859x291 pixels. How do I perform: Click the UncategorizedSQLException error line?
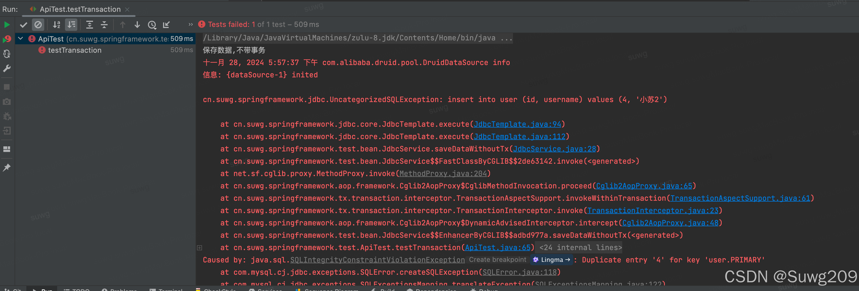pos(435,100)
